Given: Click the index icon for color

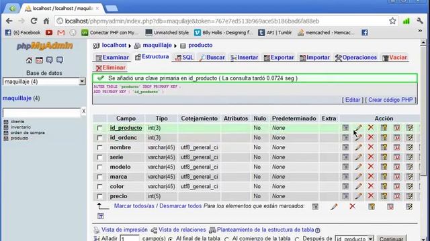Looking at the screenshot, I should [409, 186].
